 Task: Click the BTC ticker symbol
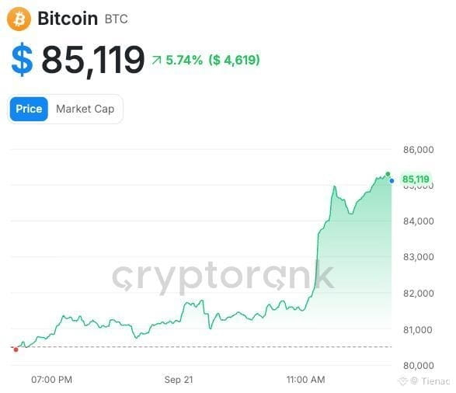tap(116, 19)
